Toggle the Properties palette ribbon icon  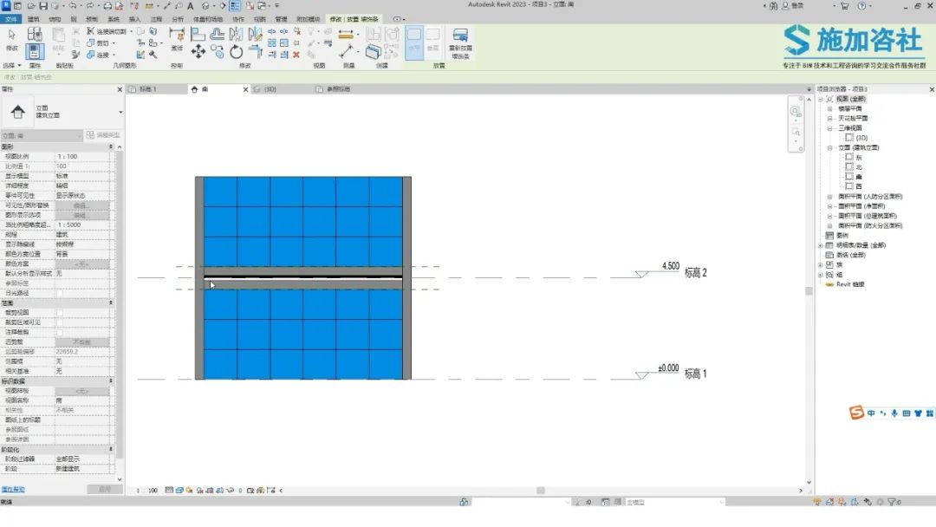pos(35,51)
